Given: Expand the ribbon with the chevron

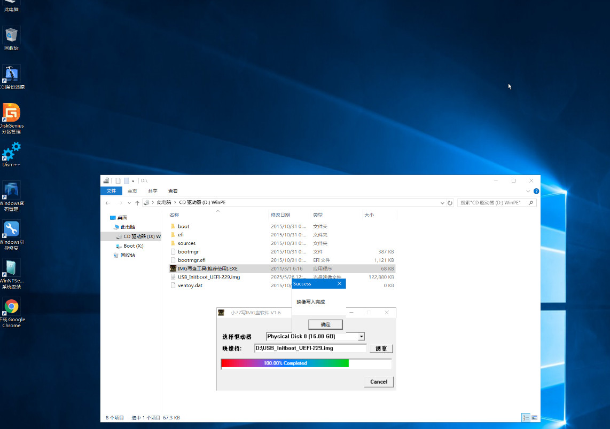Looking at the screenshot, I should [528, 191].
